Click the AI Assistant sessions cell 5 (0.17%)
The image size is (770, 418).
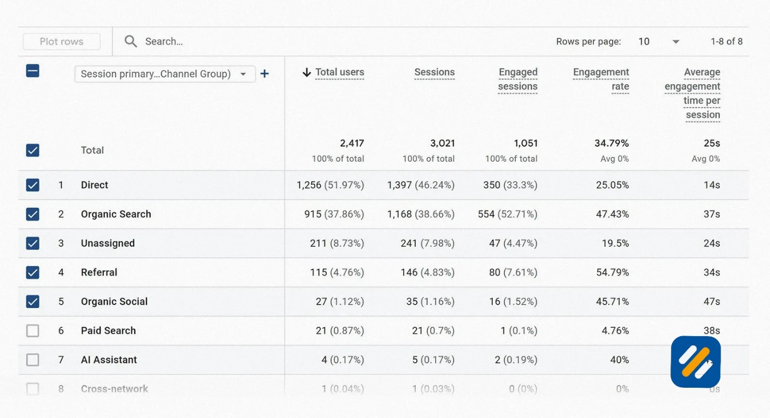tap(433, 360)
